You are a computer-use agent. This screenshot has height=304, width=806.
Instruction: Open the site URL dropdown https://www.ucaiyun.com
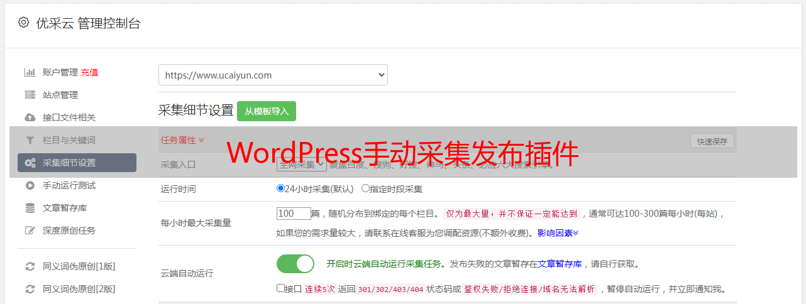point(273,75)
